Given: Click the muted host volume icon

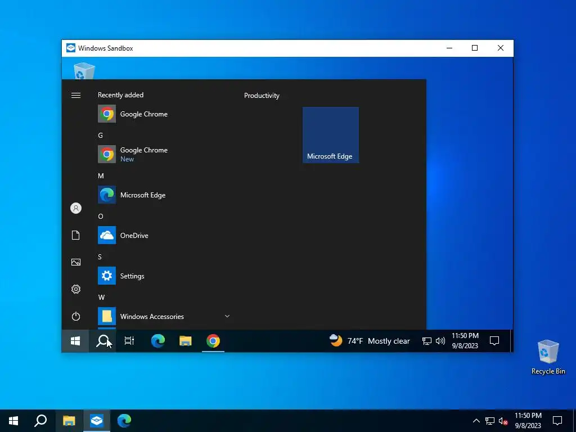Looking at the screenshot, I should (503, 421).
